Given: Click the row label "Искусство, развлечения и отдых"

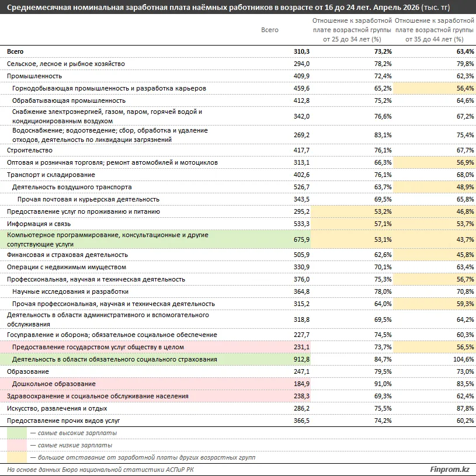Looking at the screenshot, I should (x=57, y=409).
